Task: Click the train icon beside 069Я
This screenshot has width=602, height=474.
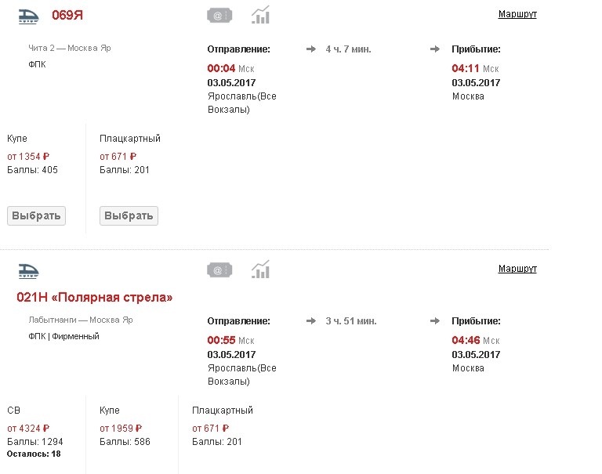Action: tap(28, 16)
